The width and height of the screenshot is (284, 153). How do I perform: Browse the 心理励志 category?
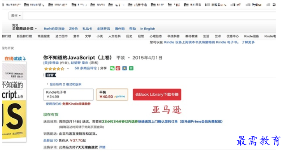coord(156,36)
